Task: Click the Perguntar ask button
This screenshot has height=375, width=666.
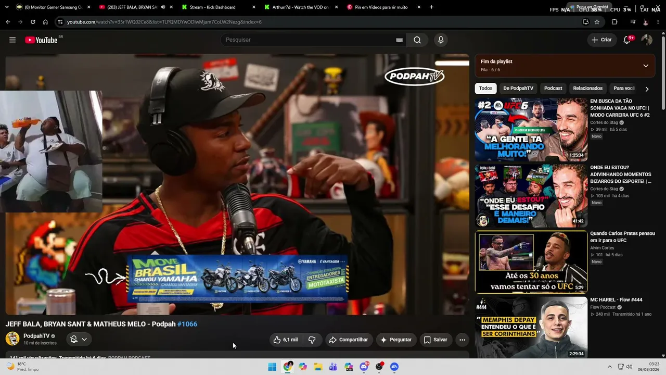Action: pos(396,340)
